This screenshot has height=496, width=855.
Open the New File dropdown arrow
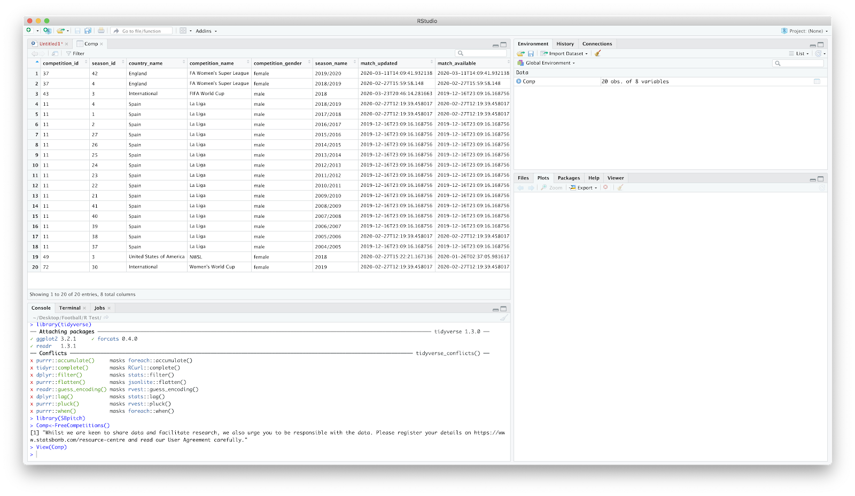(37, 31)
